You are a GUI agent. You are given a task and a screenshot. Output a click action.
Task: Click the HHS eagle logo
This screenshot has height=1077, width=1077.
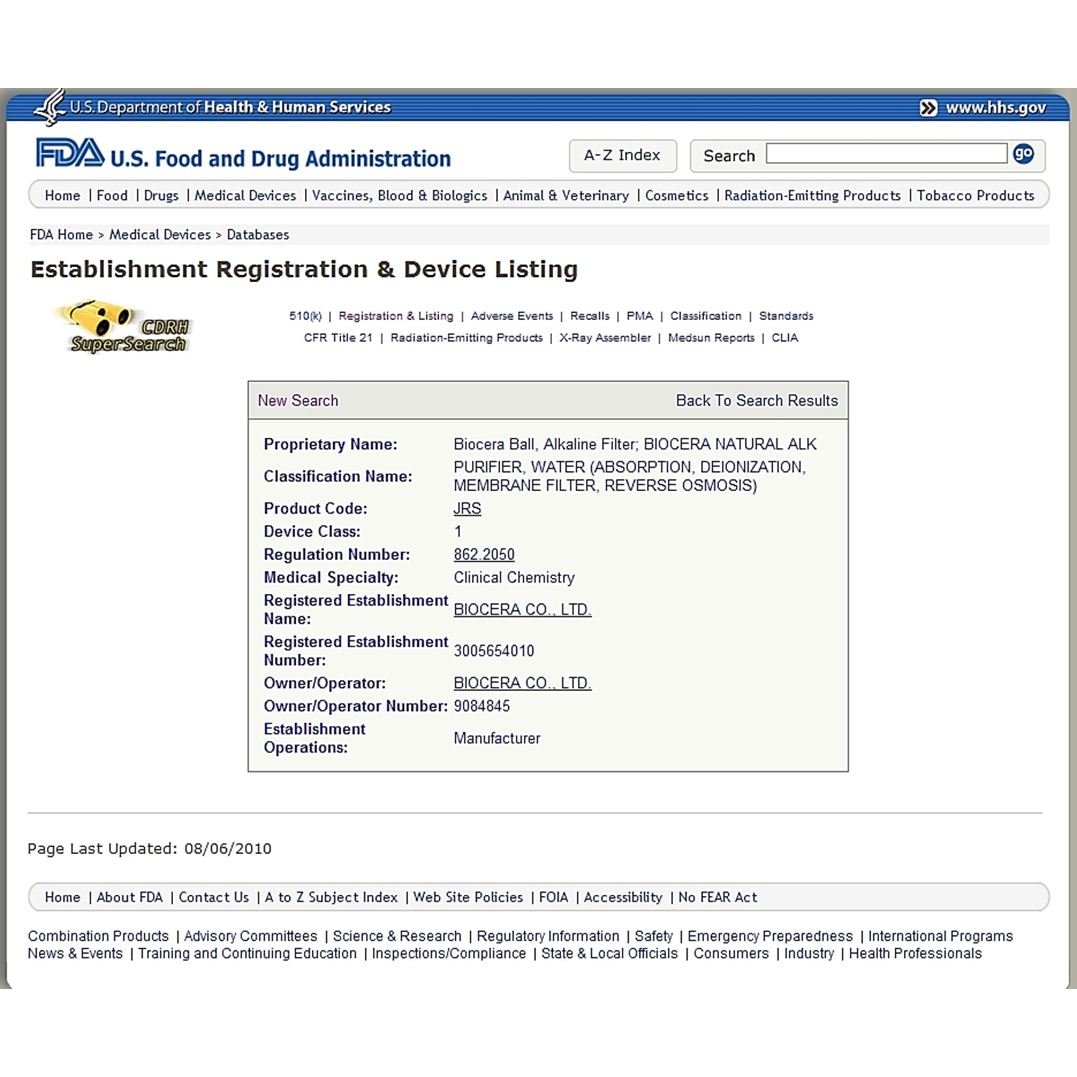click(50, 107)
